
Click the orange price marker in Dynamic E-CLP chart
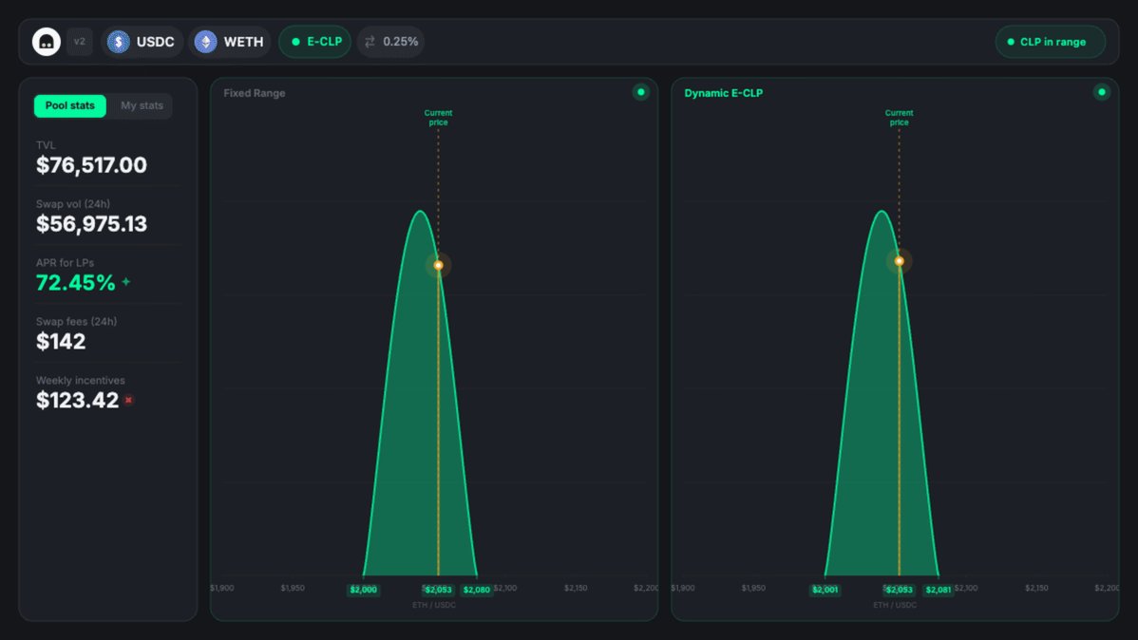click(x=899, y=260)
